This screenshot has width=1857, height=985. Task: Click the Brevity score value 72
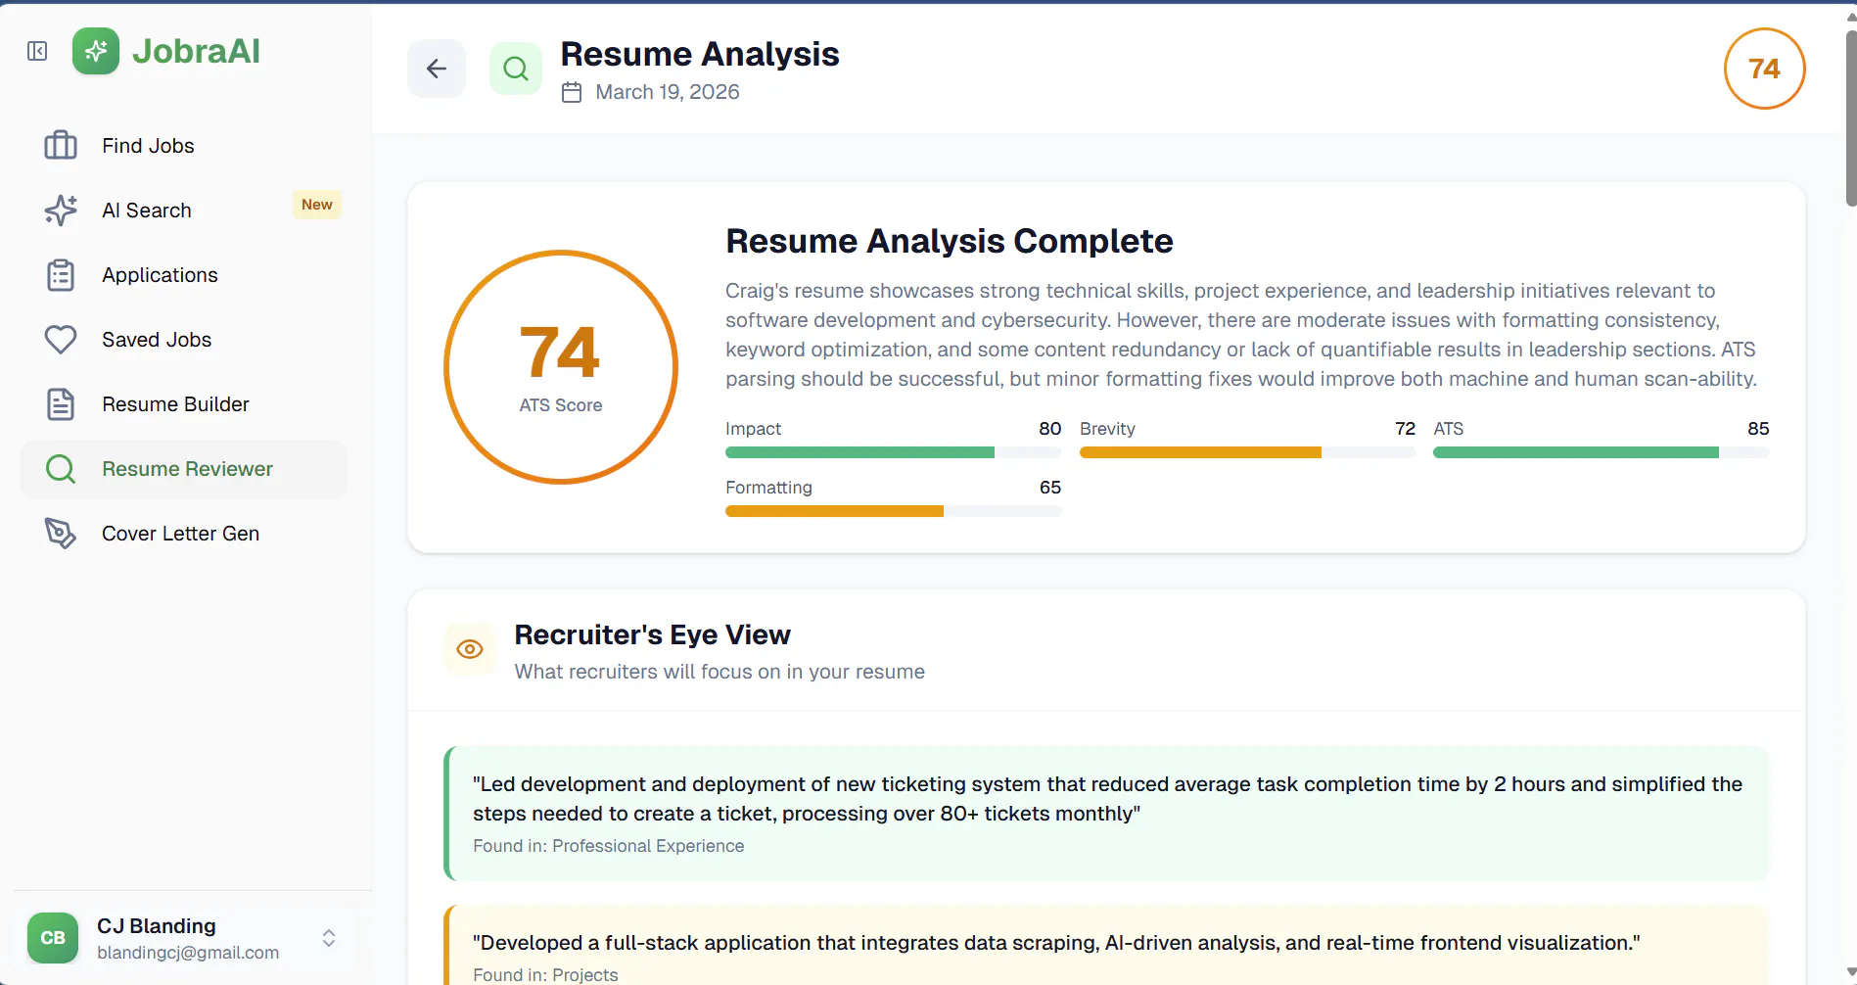tap(1405, 429)
